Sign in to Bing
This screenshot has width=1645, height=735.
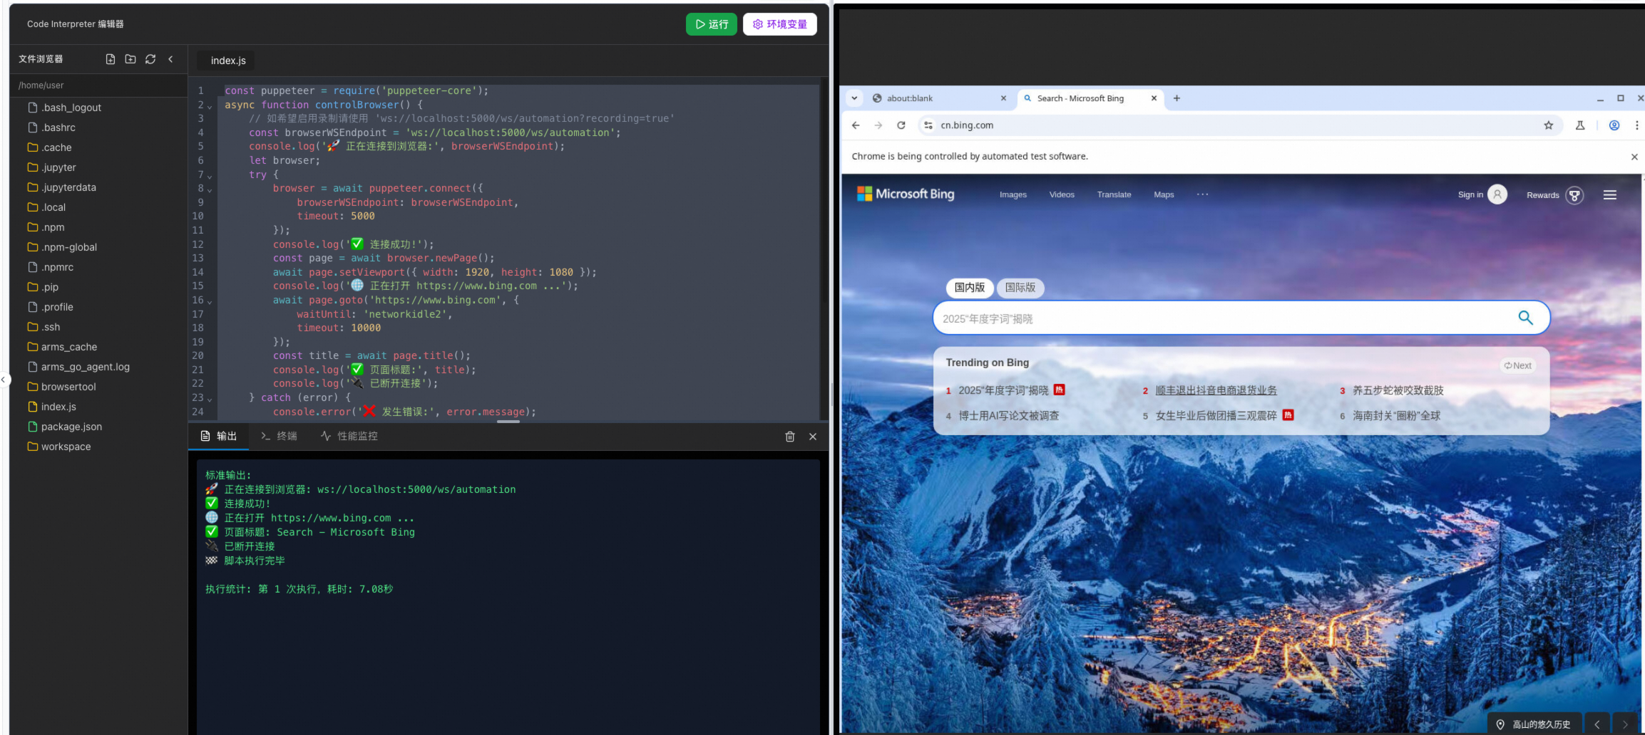coord(1482,194)
